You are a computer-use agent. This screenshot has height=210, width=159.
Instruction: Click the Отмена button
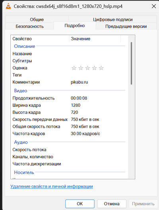(112, 204)
